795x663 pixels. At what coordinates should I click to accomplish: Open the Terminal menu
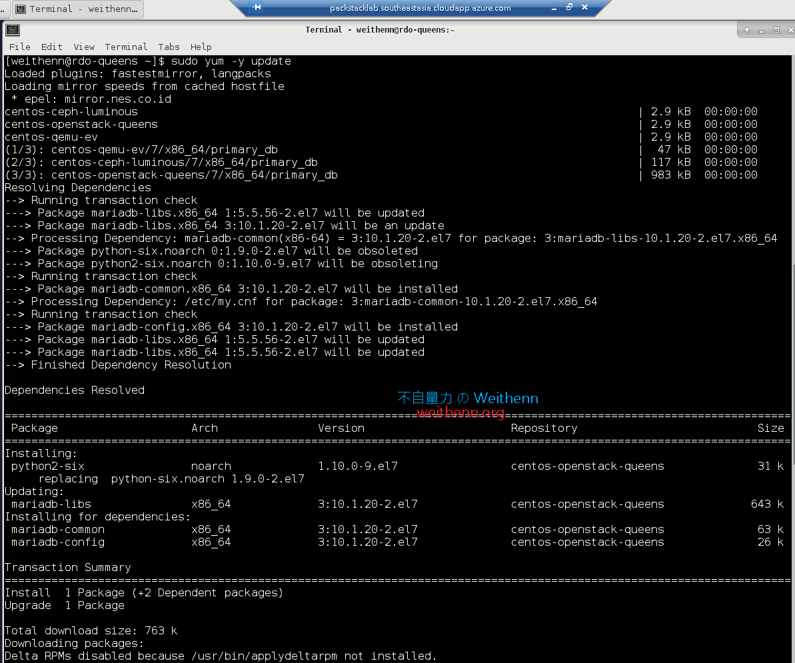[x=126, y=47]
